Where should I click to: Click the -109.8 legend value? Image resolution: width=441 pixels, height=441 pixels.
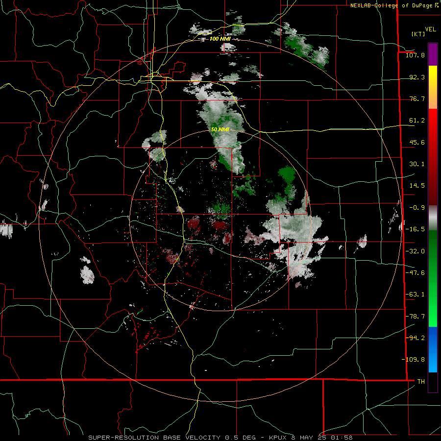click(x=413, y=360)
